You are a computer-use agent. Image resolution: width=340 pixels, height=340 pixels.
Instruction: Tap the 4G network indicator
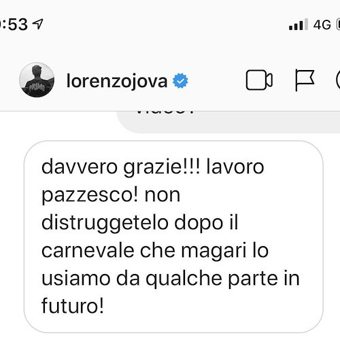pos(322,24)
